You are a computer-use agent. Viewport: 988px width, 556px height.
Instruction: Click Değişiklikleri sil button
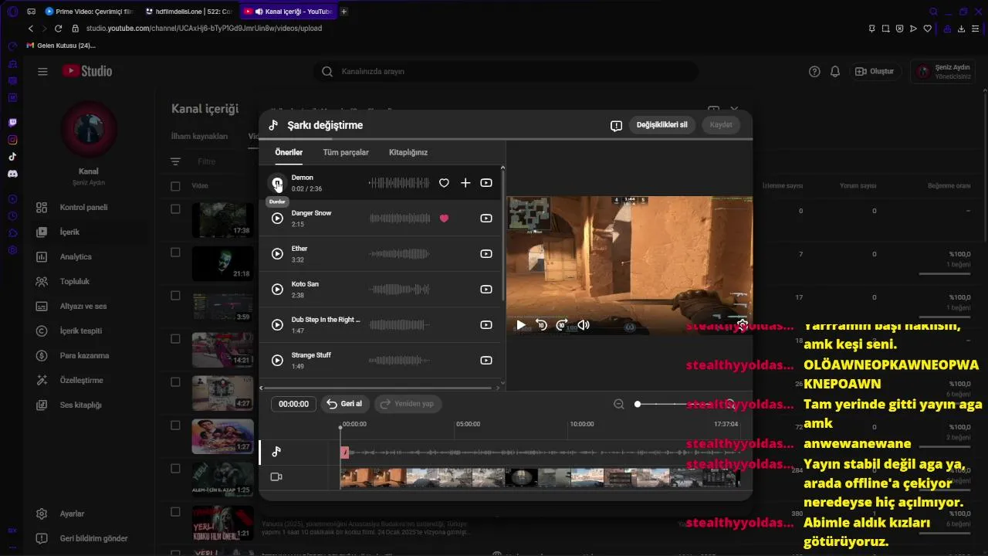pyautogui.click(x=661, y=125)
